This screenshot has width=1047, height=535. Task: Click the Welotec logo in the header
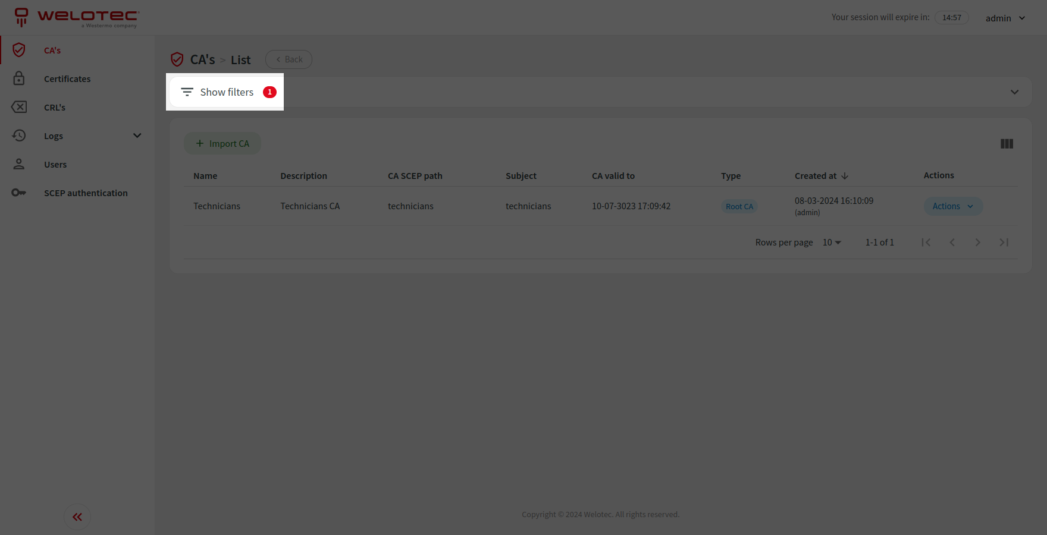click(76, 18)
